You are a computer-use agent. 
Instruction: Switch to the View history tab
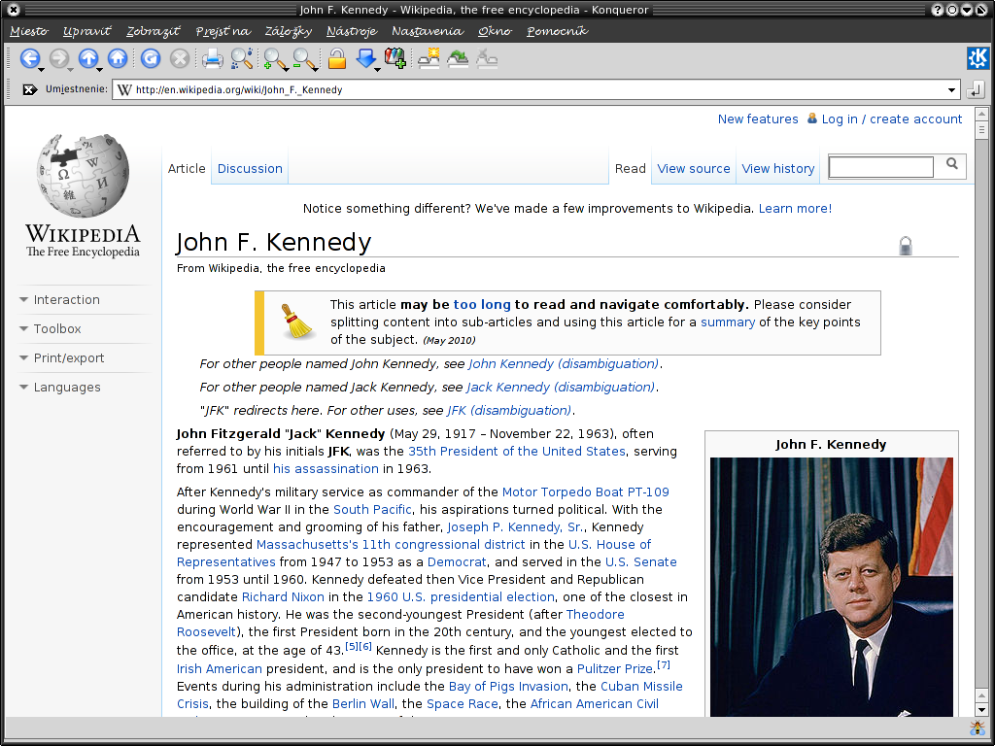coord(778,169)
